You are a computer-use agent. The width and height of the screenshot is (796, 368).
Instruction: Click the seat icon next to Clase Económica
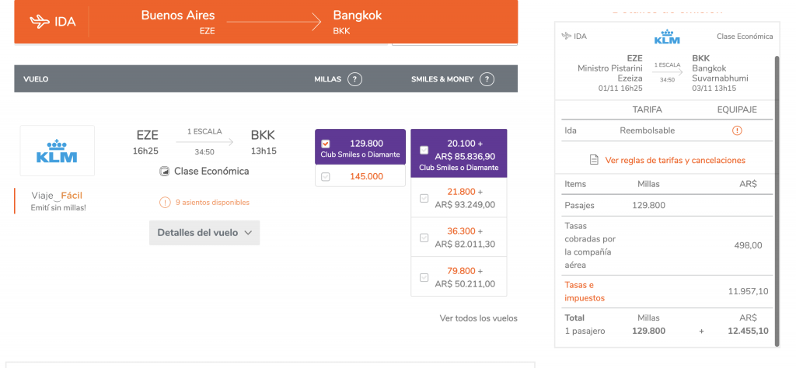(x=164, y=172)
